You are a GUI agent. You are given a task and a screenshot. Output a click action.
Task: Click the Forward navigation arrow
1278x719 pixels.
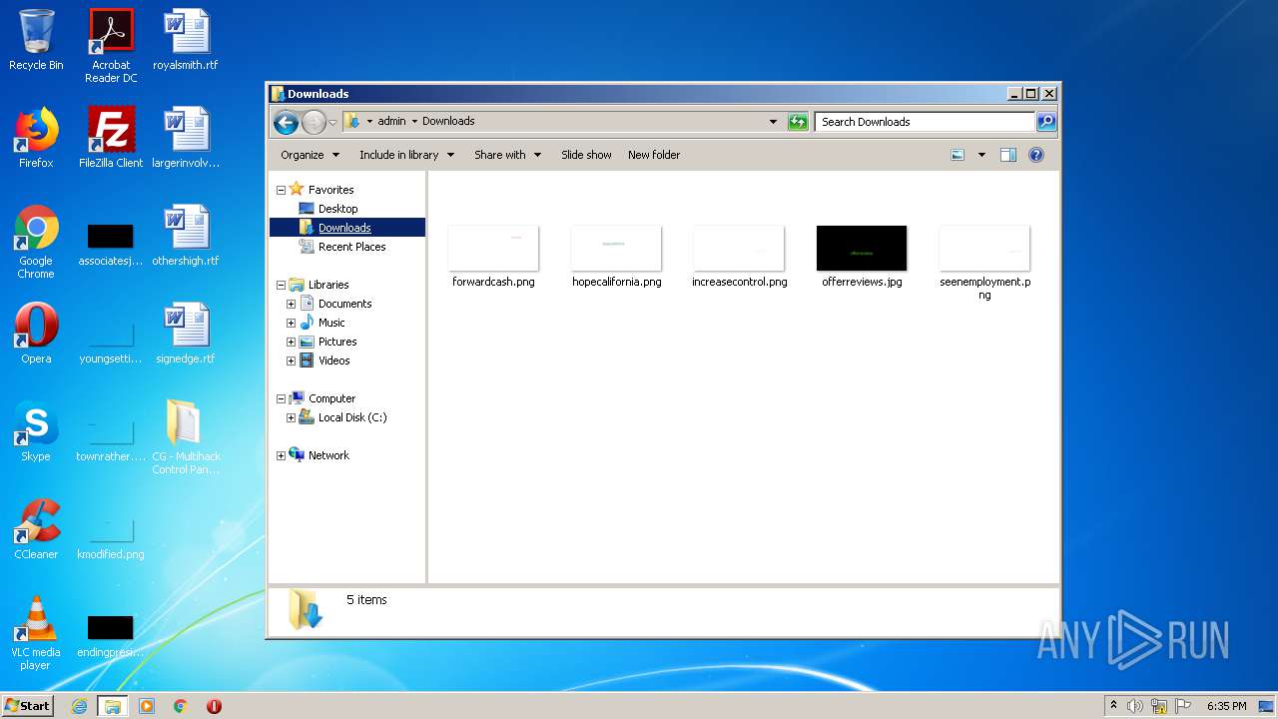pos(314,122)
